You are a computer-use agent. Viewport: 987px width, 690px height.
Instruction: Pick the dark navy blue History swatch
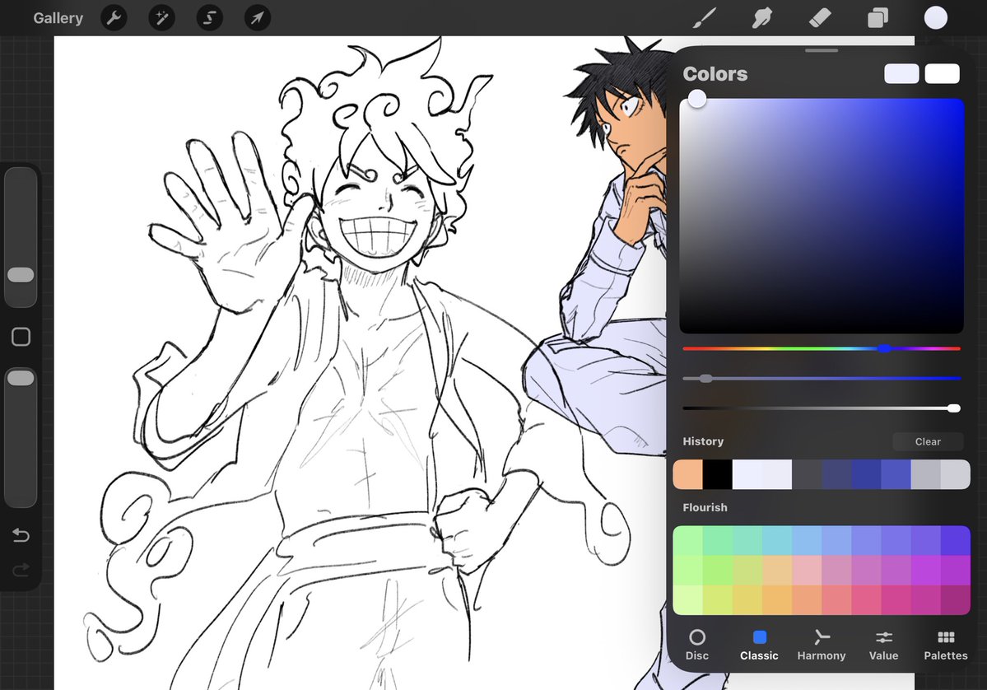tap(836, 474)
